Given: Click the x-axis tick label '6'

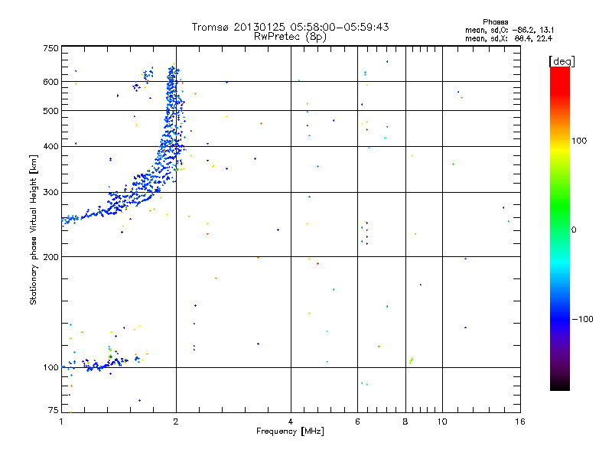Looking at the screenshot, I should pos(357,422).
